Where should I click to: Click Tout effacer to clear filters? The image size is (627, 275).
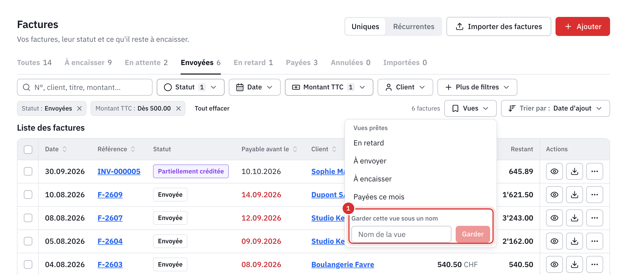point(212,108)
